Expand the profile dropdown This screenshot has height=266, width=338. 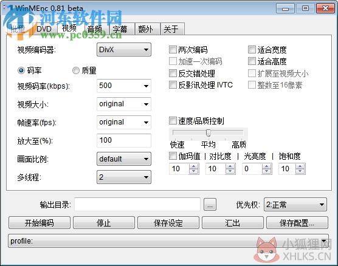click(x=168, y=241)
